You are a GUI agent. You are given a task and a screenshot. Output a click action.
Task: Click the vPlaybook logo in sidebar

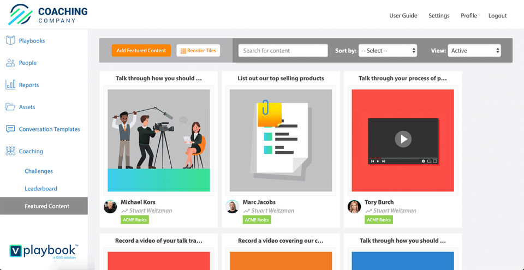tap(44, 251)
